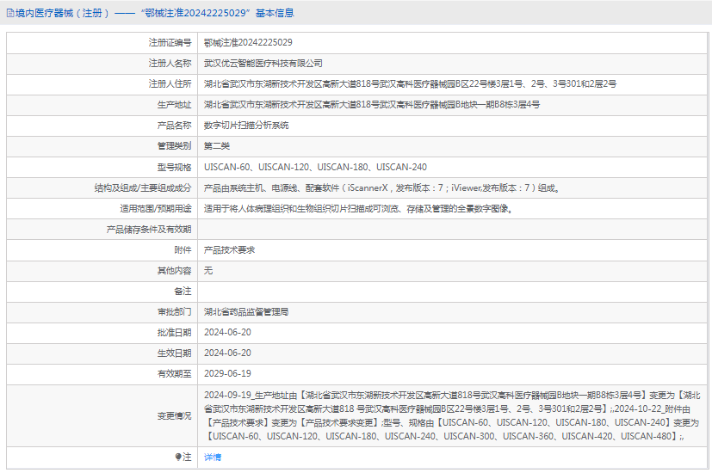
Task: Click the 注册证编号 label cell
Action: pos(170,43)
